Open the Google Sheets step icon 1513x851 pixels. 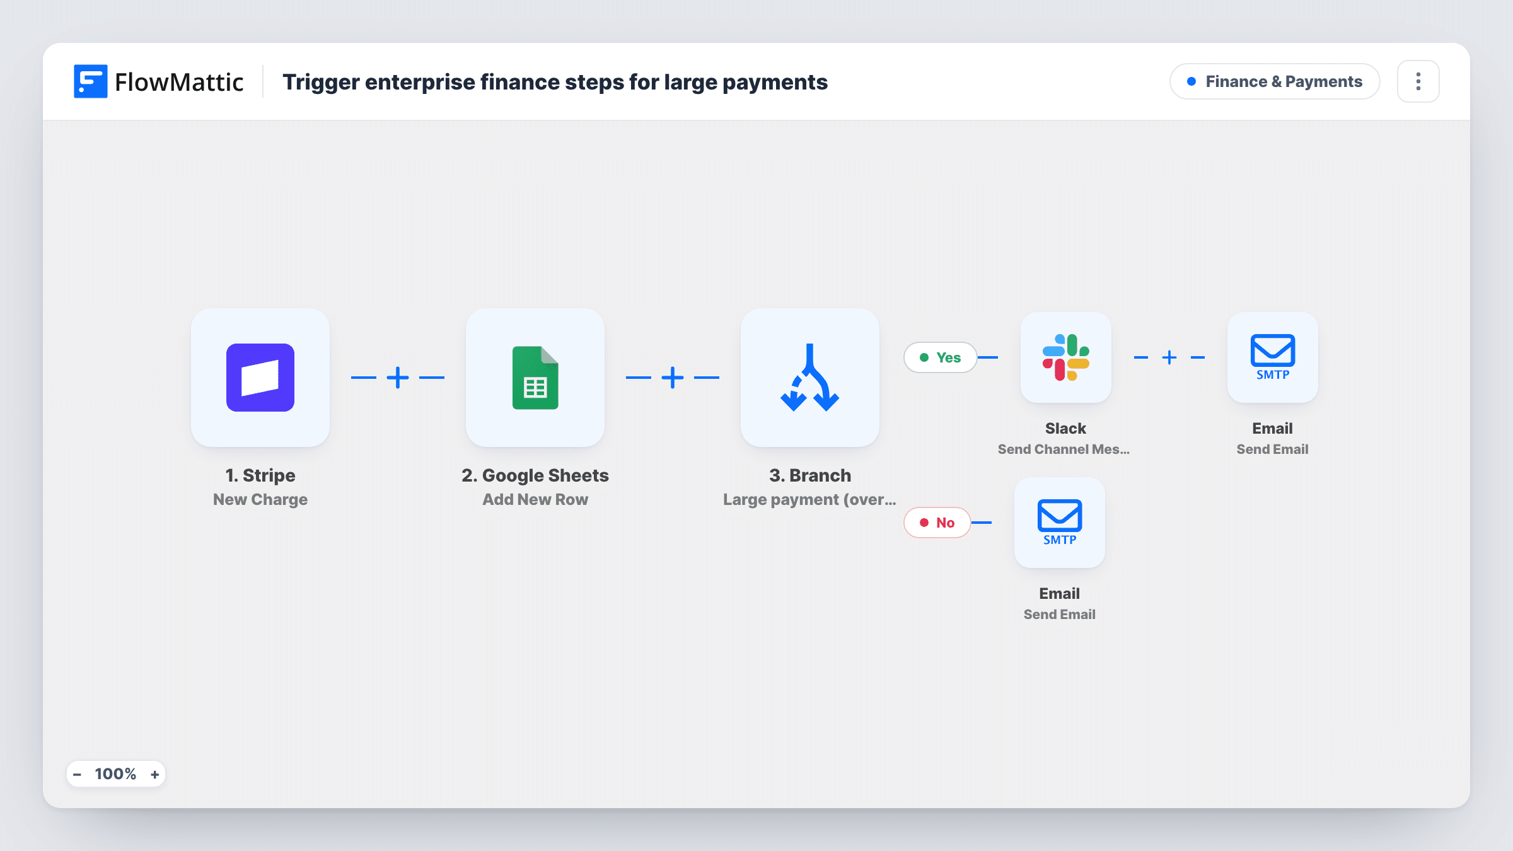click(535, 378)
